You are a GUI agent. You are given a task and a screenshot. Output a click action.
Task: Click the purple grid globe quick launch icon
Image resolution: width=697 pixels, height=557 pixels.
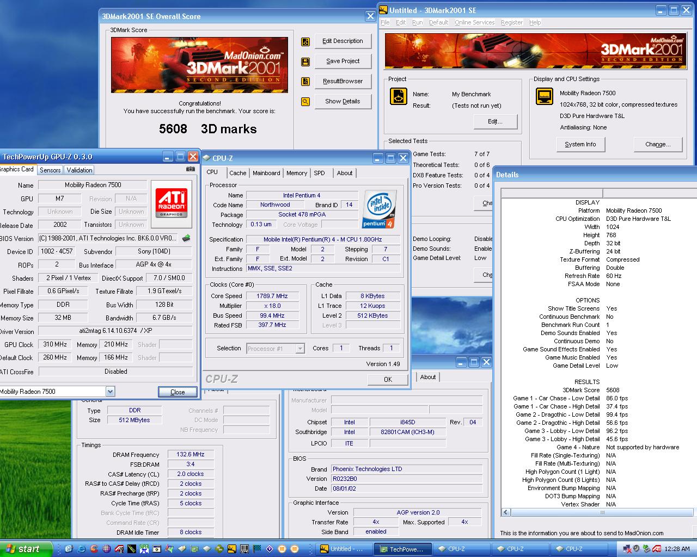(x=107, y=549)
